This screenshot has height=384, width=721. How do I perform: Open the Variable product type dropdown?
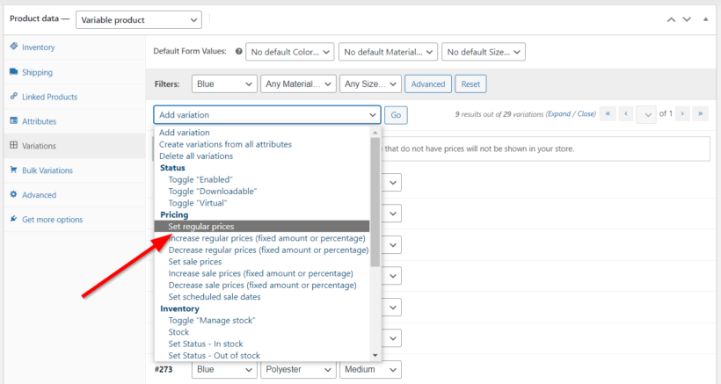(139, 19)
